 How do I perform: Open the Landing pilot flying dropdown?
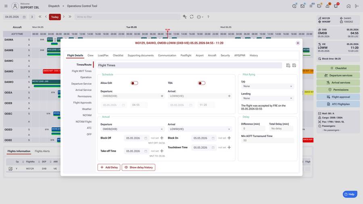coord(268,98)
